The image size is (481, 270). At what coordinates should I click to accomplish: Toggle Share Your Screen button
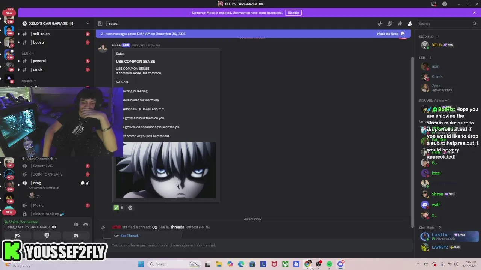coord(47,235)
